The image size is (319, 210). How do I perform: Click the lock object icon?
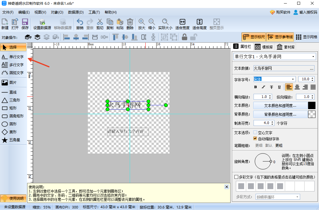click(x=184, y=37)
